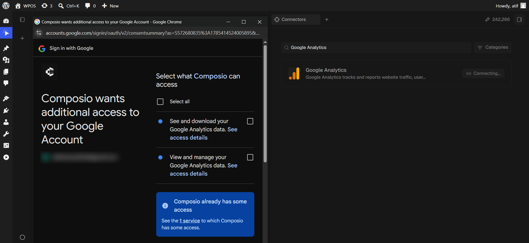Click the 242,266 credits counter
529x243 pixels.
pyautogui.click(x=497, y=19)
